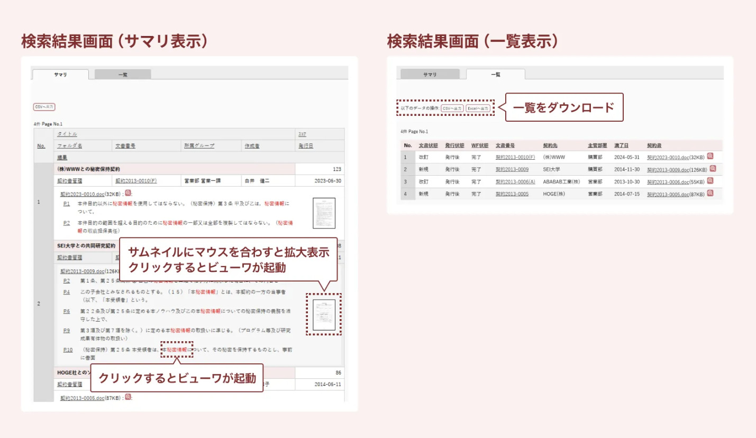The height and width of the screenshot is (438, 756).
Task: Click score value 123 in summary
Action: tap(337, 169)
